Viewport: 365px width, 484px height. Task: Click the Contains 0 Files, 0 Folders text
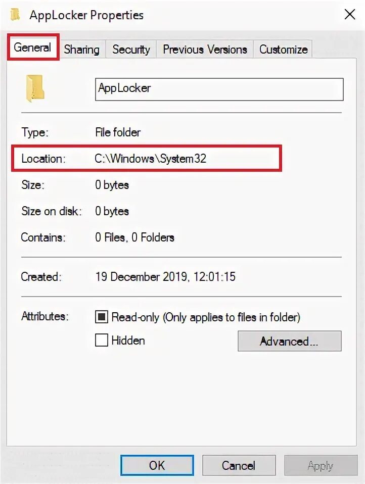point(134,237)
